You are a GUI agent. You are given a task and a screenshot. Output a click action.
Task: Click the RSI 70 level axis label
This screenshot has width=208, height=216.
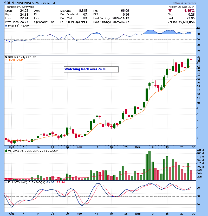click(x=198, y=34)
